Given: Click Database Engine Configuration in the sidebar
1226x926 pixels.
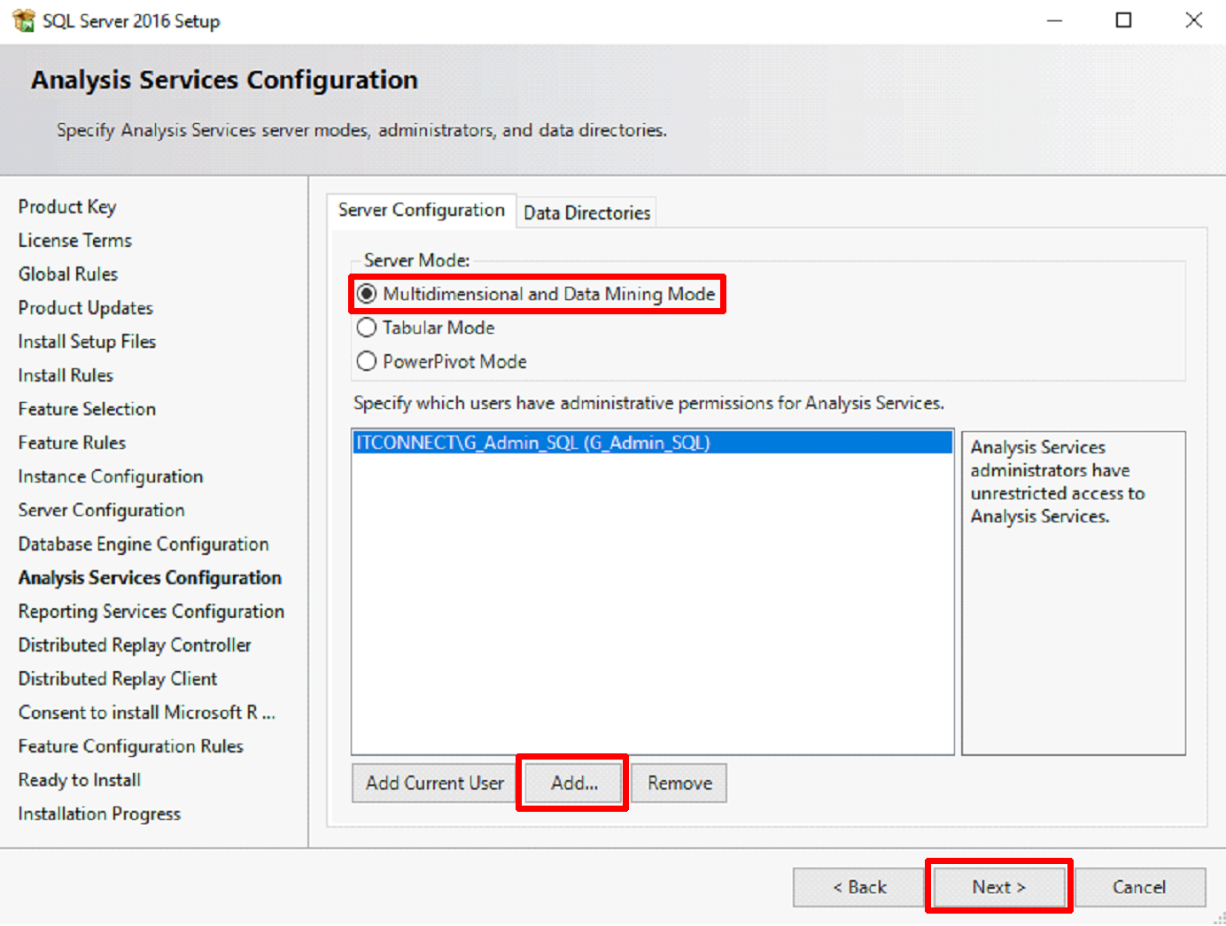Looking at the screenshot, I should [144, 544].
